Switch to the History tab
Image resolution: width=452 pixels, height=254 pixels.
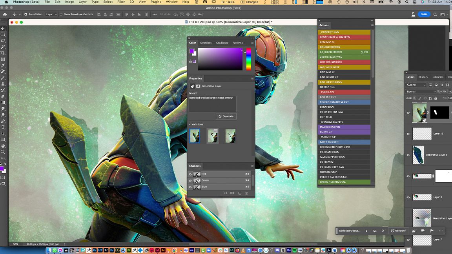pos(423,77)
